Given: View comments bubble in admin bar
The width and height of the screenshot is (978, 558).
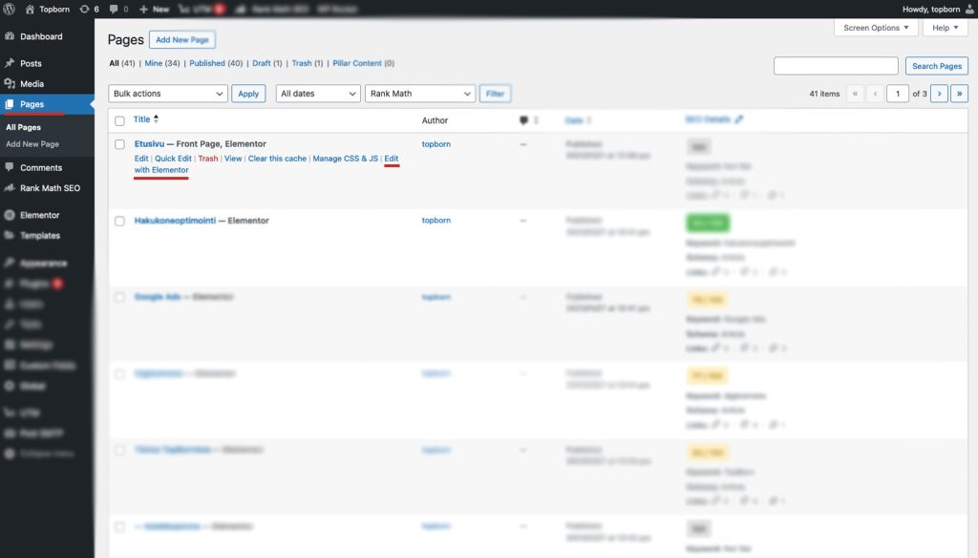Looking at the screenshot, I should [118, 9].
